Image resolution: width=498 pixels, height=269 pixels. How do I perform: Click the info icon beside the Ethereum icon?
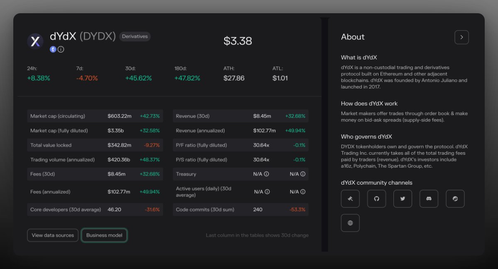click(61, 49)
